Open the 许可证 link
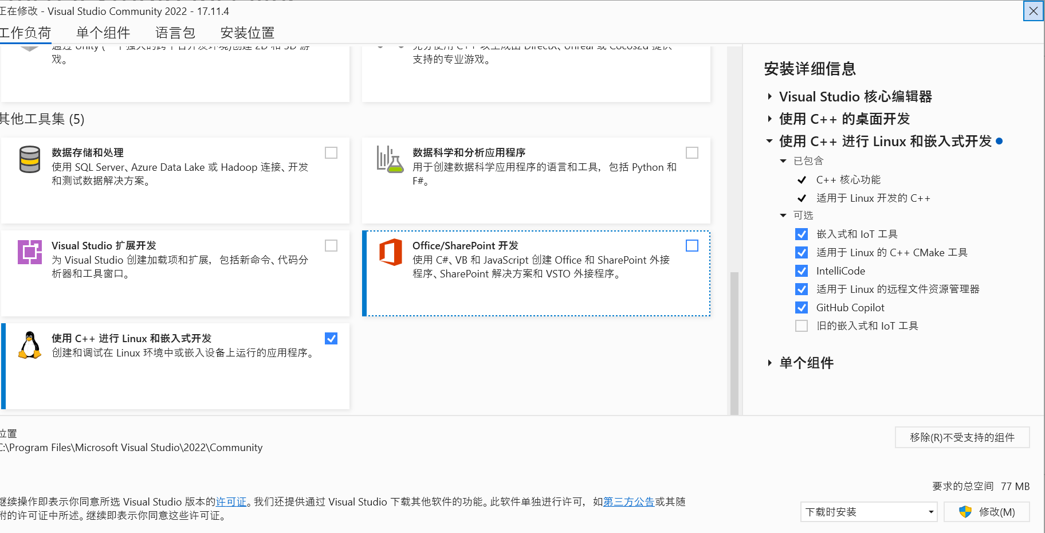 pos(231,502)
